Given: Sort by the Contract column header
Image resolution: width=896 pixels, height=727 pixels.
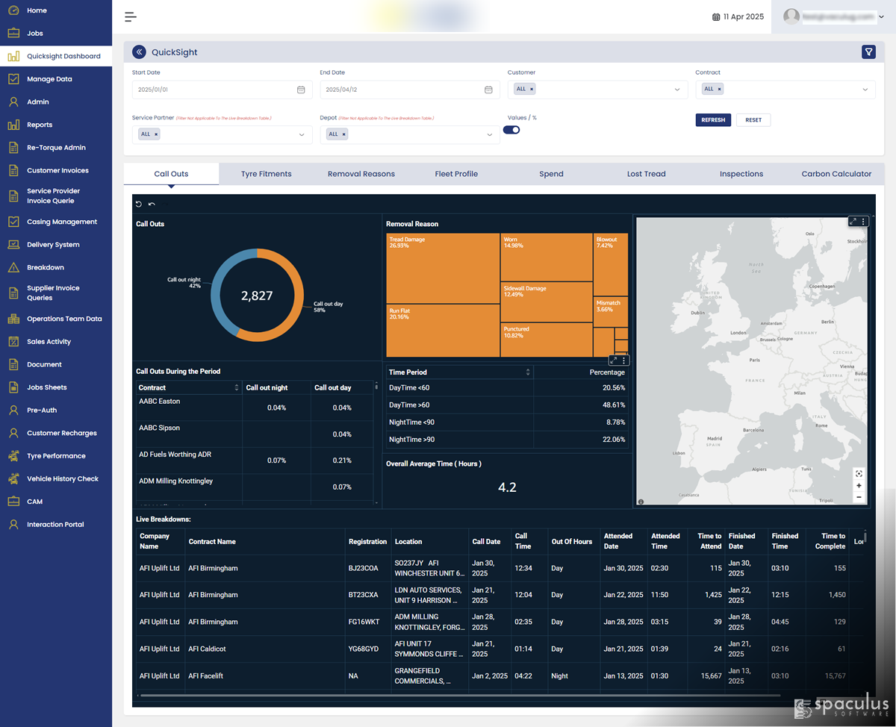Looking at the screenshot, I should (x=189, y=387).
